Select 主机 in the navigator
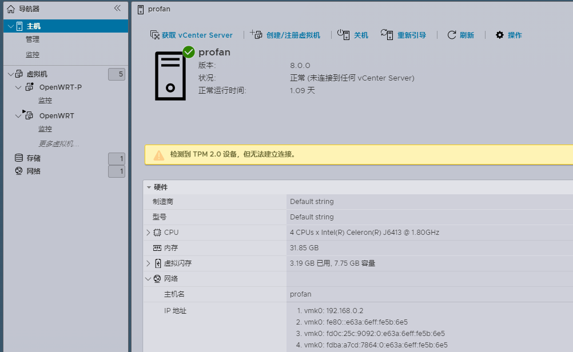 click(x=66, y=26)
